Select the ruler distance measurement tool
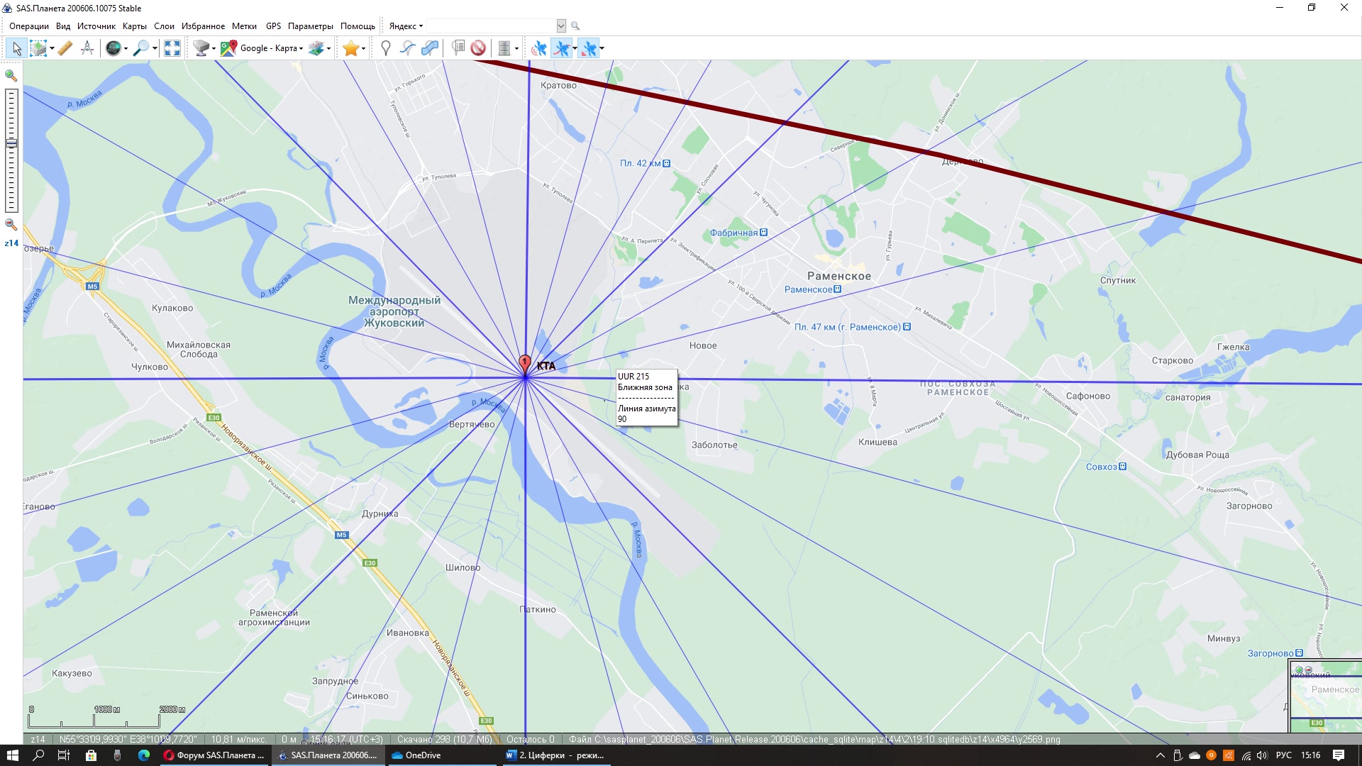 65,48
